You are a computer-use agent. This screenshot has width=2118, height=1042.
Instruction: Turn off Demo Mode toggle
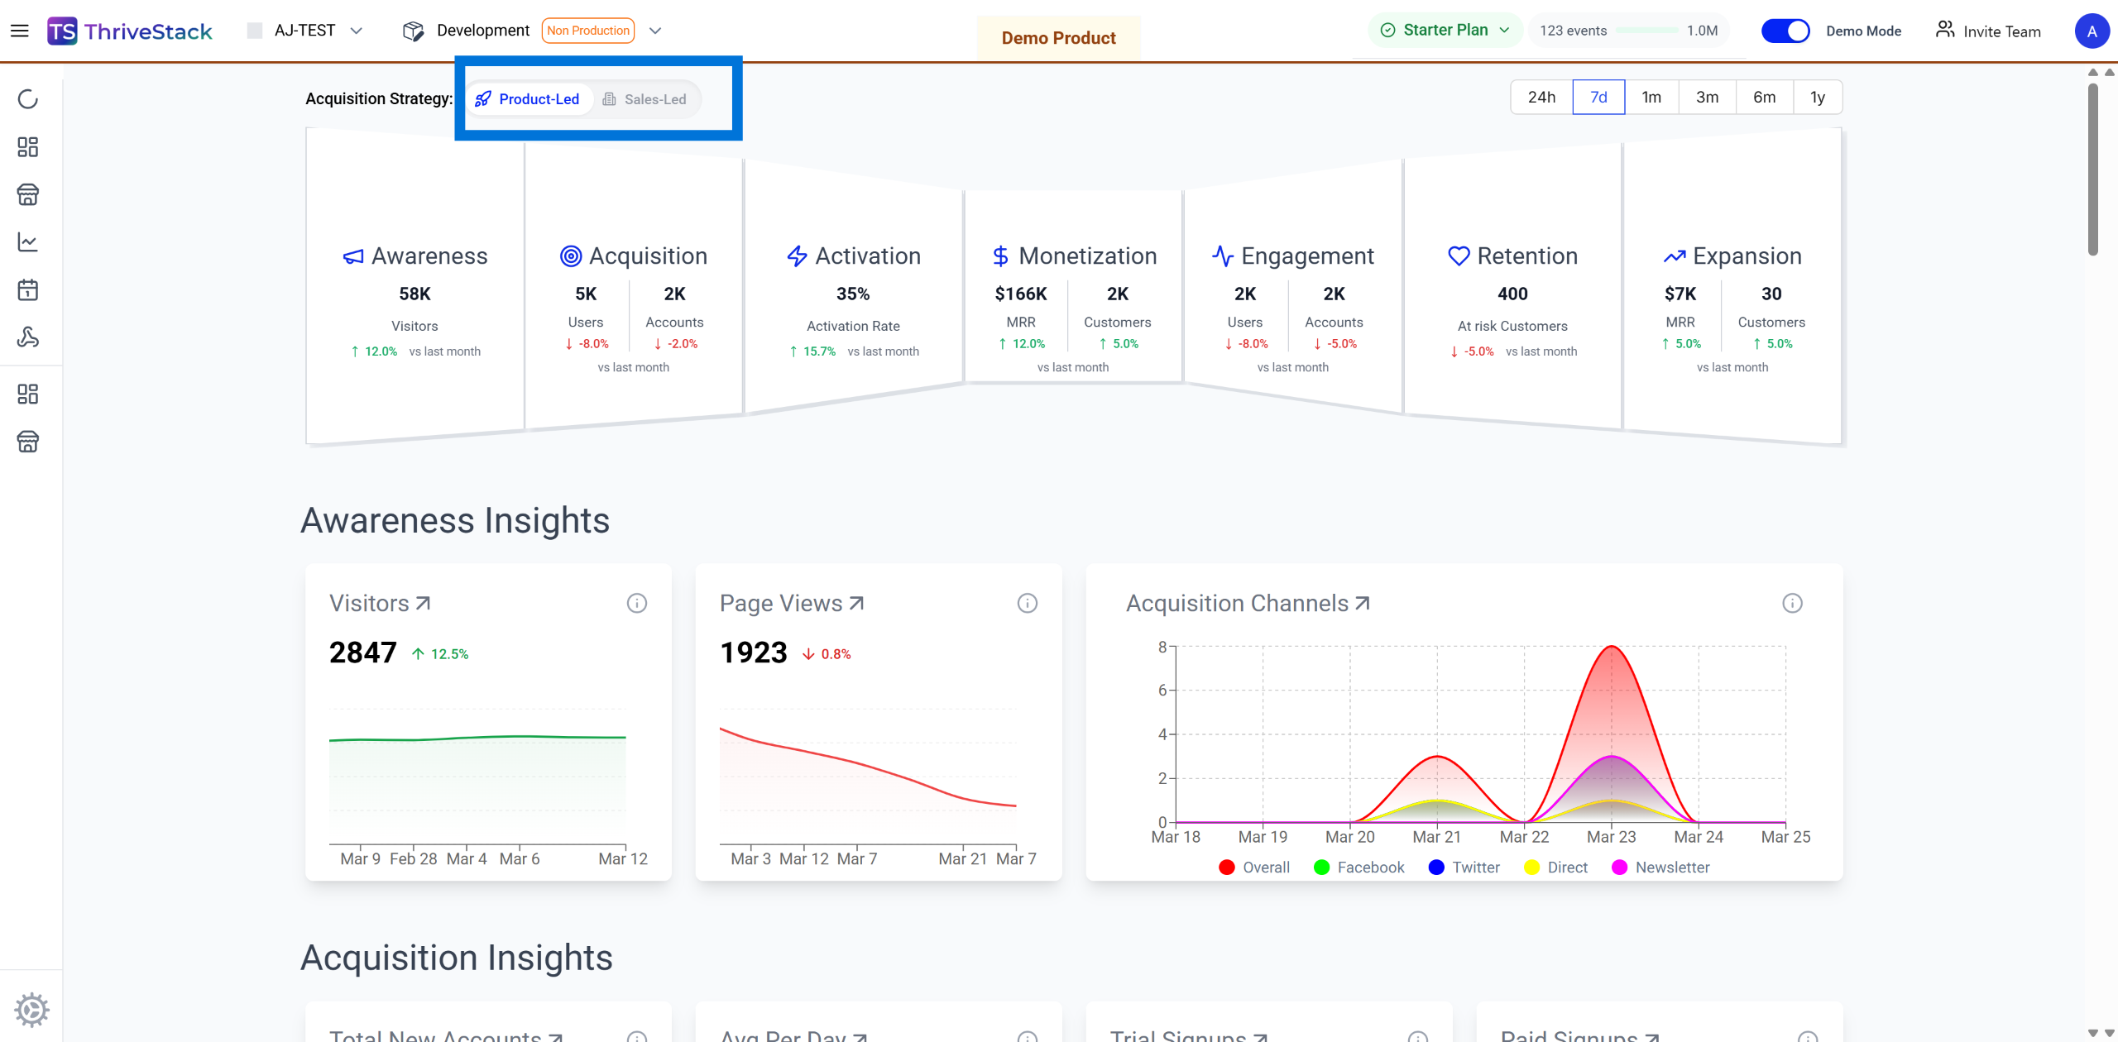(1785, 31)
